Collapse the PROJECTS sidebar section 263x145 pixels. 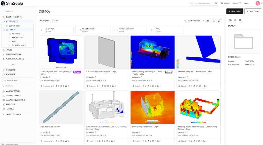coord(4,12)
